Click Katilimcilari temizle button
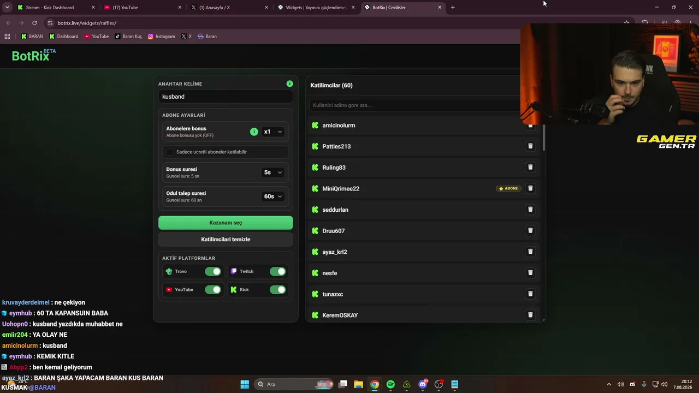Image resolution: width=699 pixels, height=393 pixels. coord(226,240)
